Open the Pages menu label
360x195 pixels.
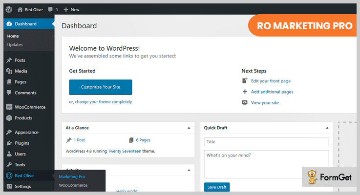(21, 82)
